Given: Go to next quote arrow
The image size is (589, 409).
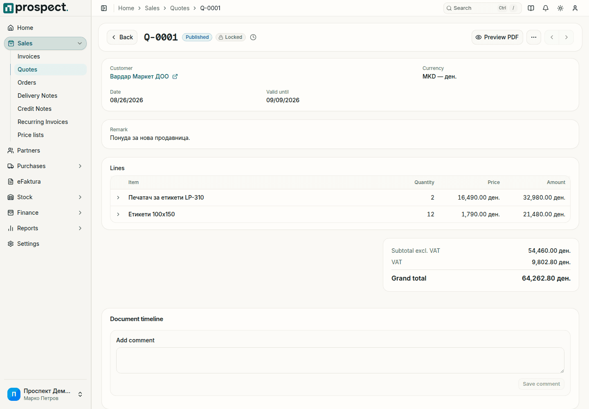Looking at the screenshot, I should pos(567,37).
